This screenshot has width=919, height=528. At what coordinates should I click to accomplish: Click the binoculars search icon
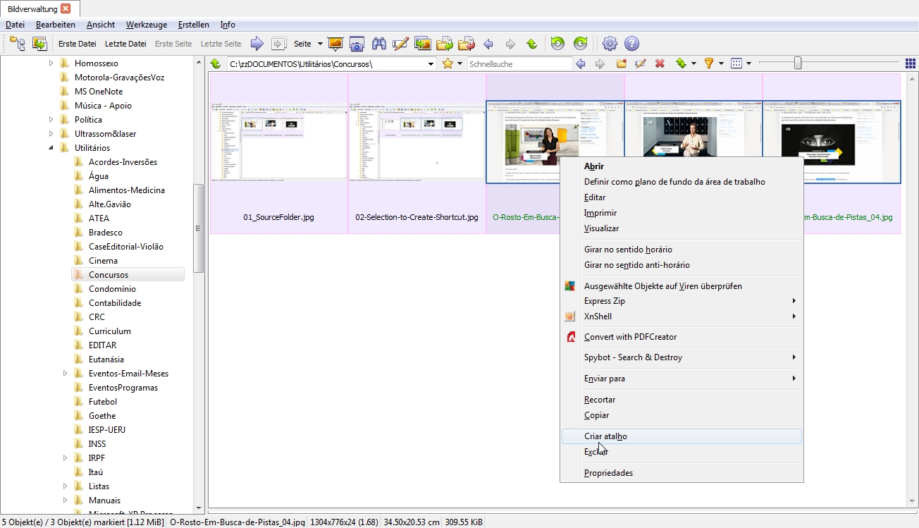379,44
